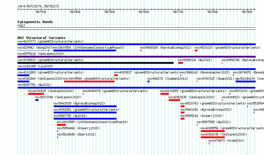Open nsv1161088 (Lou2015) label
The height and width of the screenshot is (155, 264).
coord(36,66)
